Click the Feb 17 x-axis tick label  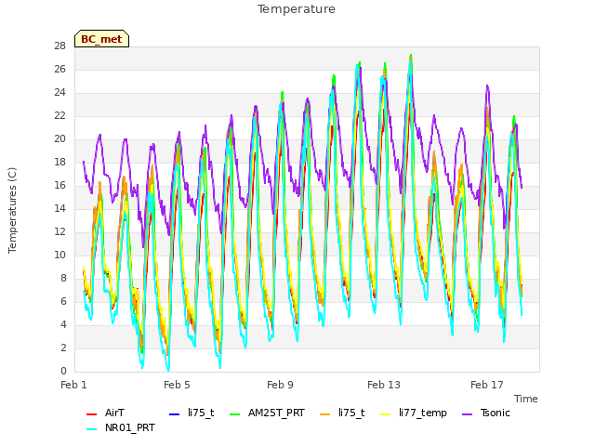click(487, 385)
